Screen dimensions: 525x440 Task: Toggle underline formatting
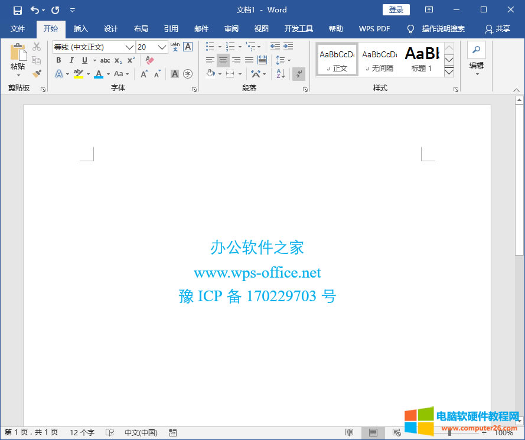(84, 60)
